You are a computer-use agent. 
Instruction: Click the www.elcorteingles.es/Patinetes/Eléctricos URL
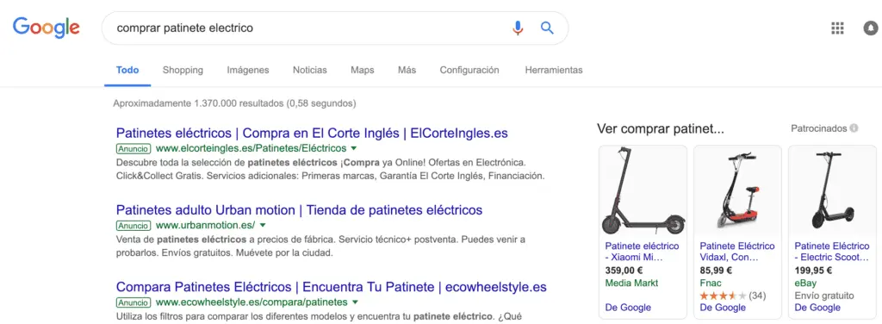(251, 148)
